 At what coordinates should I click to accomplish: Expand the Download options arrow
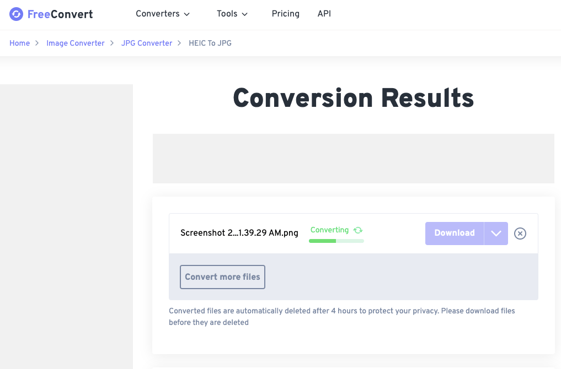tap(496, 234)
